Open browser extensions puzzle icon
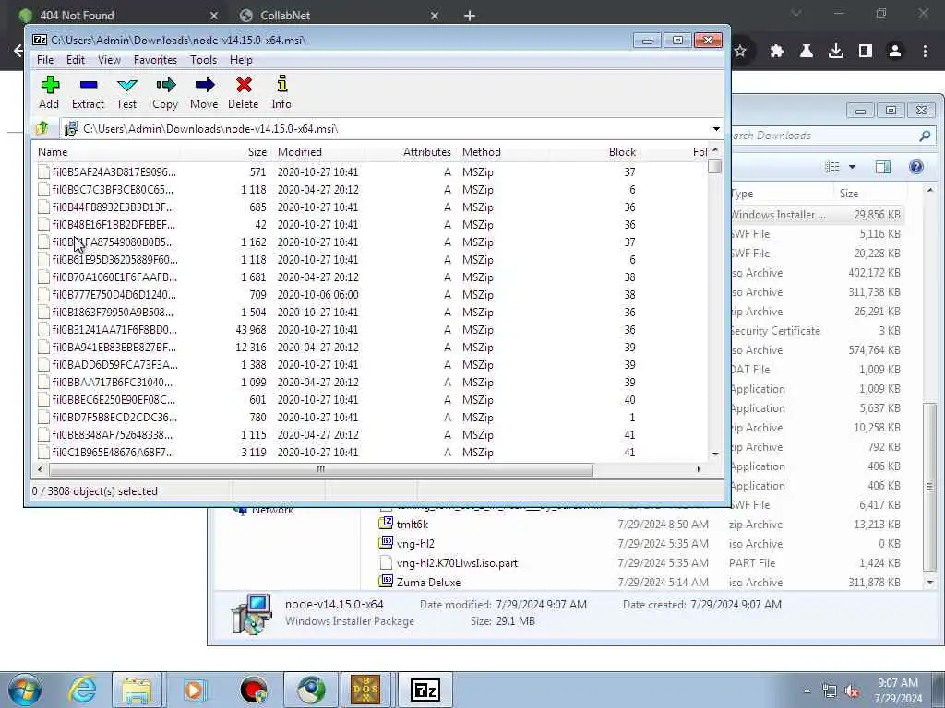The image size is (945, 708). point(777,52)
